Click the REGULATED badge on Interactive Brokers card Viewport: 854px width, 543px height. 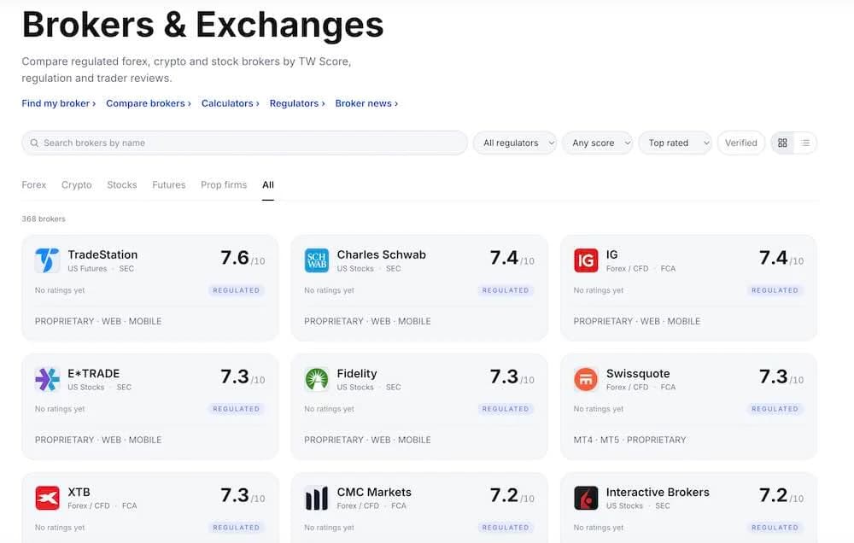(x=775, y=528)
